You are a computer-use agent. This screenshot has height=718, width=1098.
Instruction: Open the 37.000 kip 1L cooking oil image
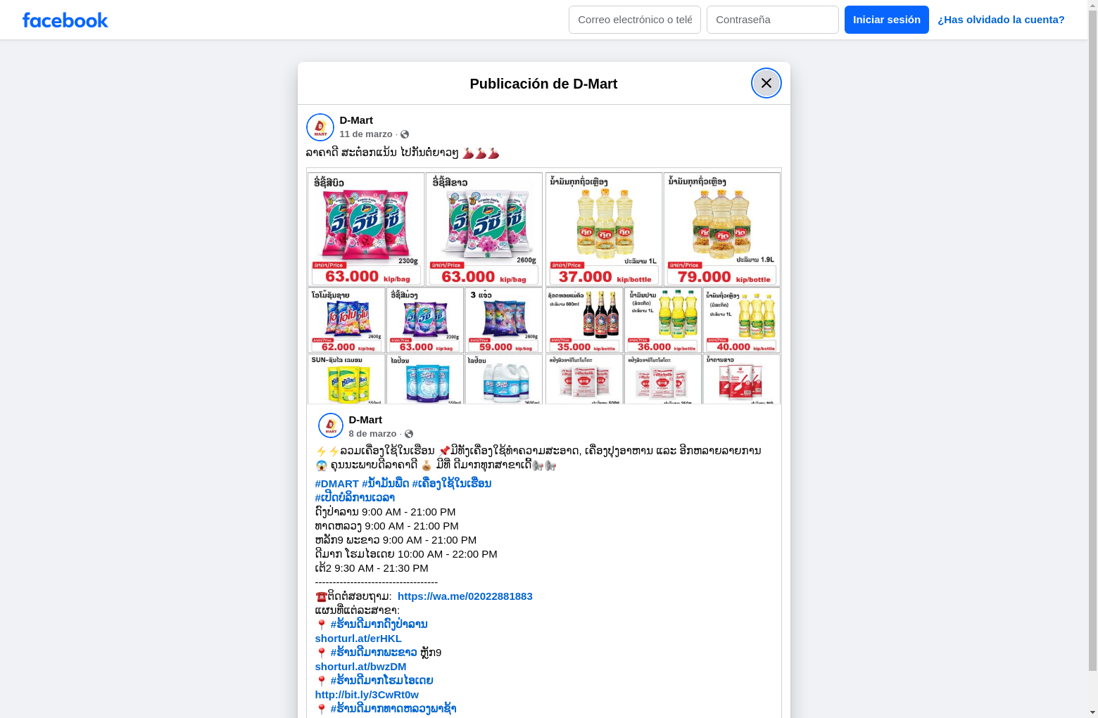604,229
